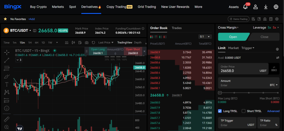
Task: Open the 0.1 order book precision dropdown
Action: [x=205, y=37]
